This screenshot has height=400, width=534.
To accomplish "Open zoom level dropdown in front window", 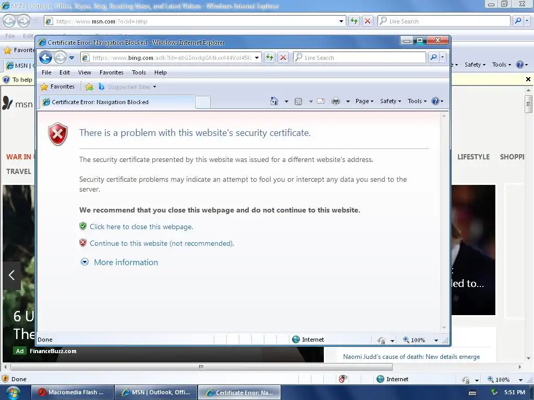I will pyautogui.click(x=436, y=340).
